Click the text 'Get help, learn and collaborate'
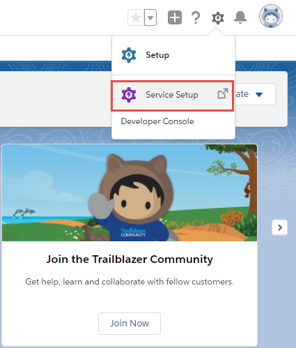This screenshot has height=348, width=296. [x=86, y=282]
